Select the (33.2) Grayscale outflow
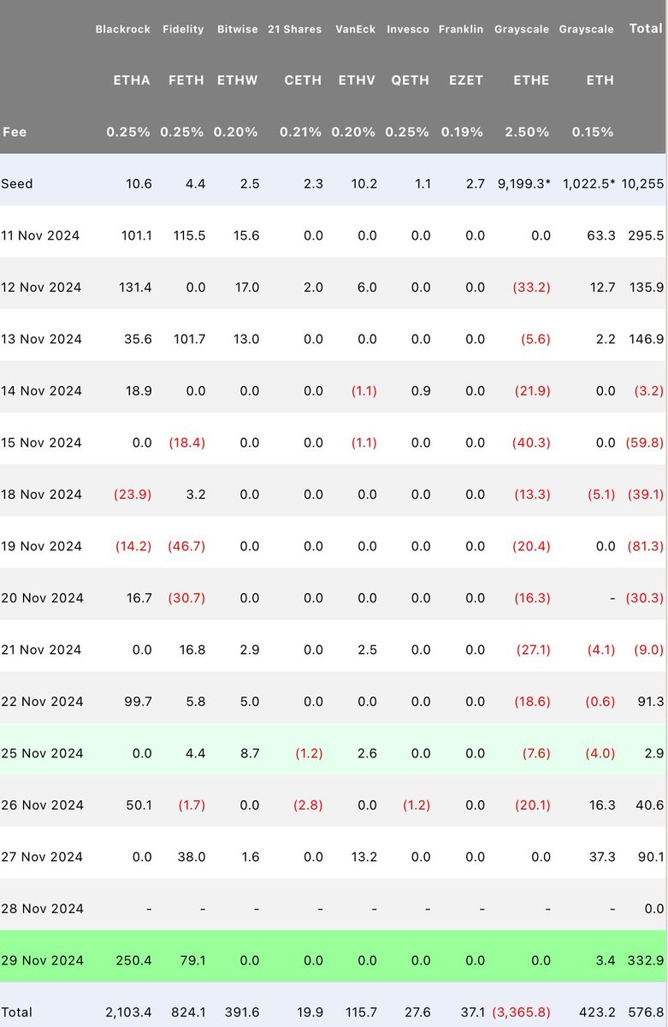Viewport: 668px width, 1027px height. click(x=531, y=288)
